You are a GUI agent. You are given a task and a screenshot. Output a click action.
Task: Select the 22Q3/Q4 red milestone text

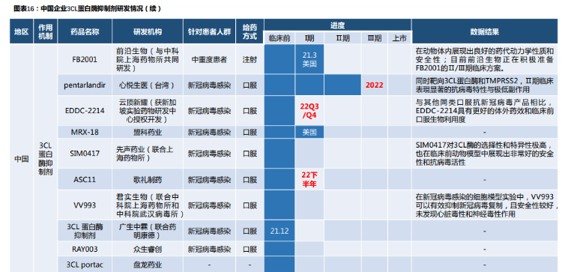pos(309,111)
